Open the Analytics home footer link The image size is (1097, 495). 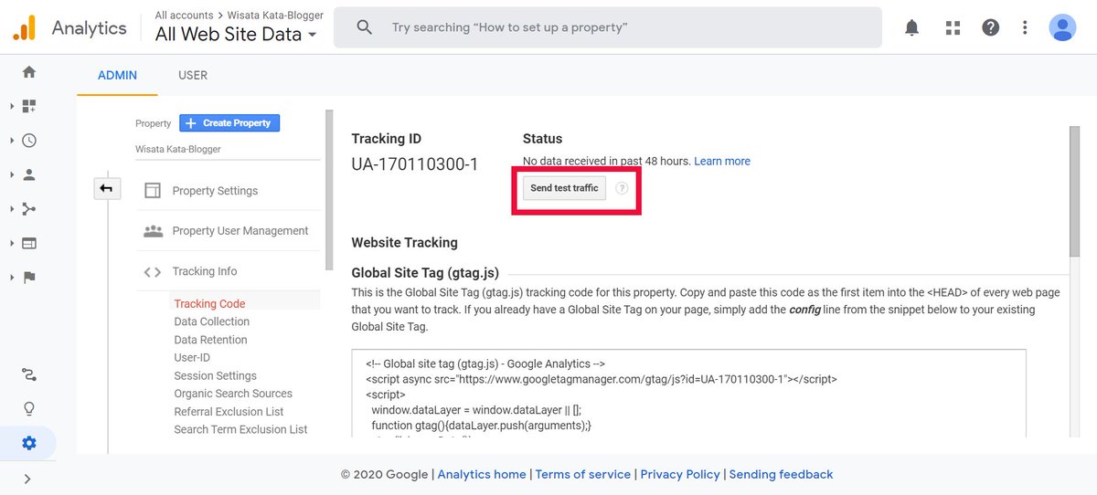(482, 474)
